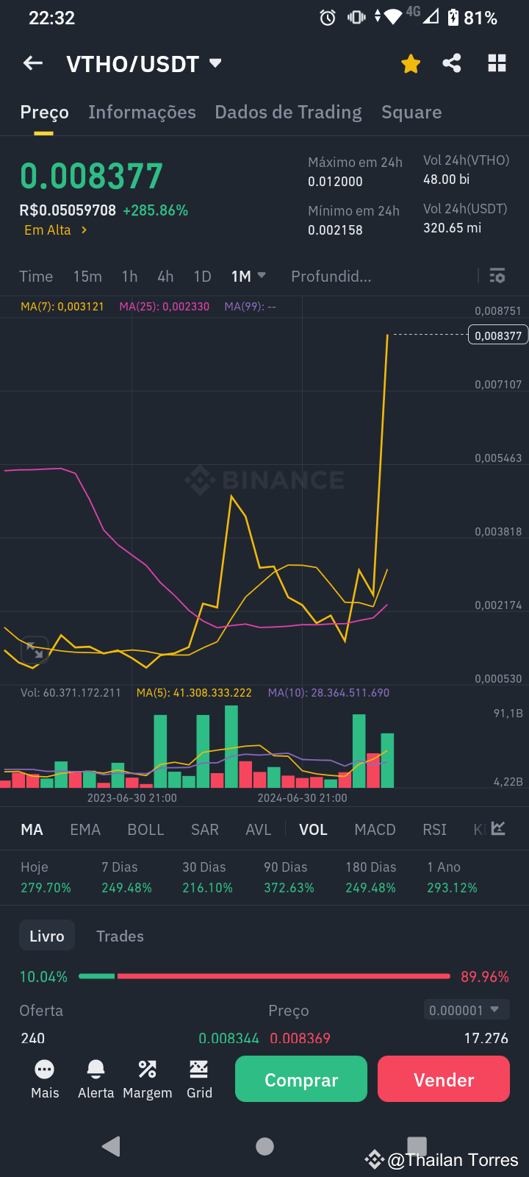The height and width of the screenshot is (1177, 529).
Task: Select the Time chart interval
Action: pos(36,277)
